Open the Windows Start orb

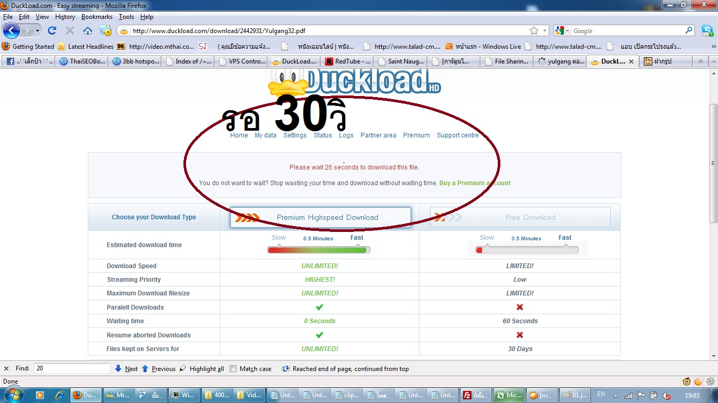pos(14,395)
